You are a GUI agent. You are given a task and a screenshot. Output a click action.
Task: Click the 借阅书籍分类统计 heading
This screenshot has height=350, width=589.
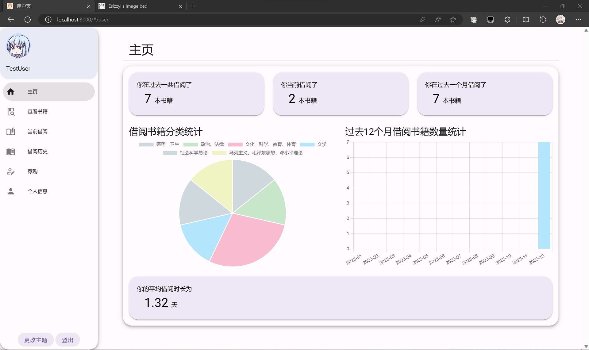[166, 132]
